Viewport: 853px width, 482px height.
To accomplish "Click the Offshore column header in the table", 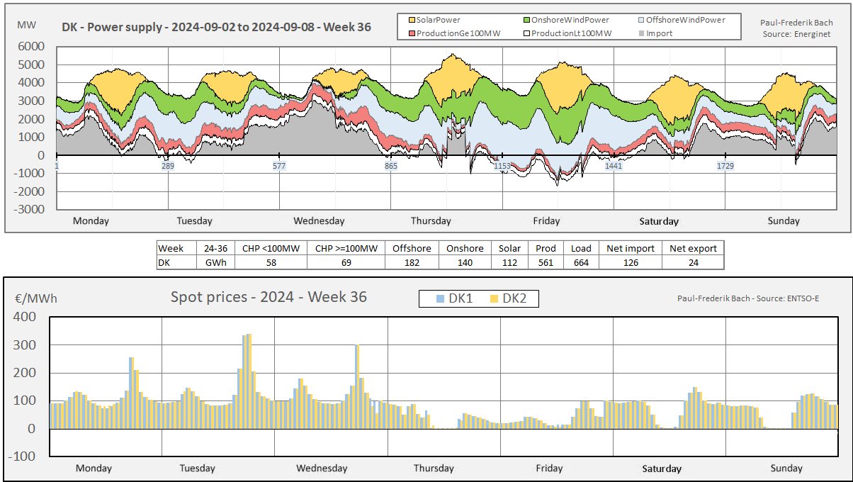I will (x=412, y=249).
